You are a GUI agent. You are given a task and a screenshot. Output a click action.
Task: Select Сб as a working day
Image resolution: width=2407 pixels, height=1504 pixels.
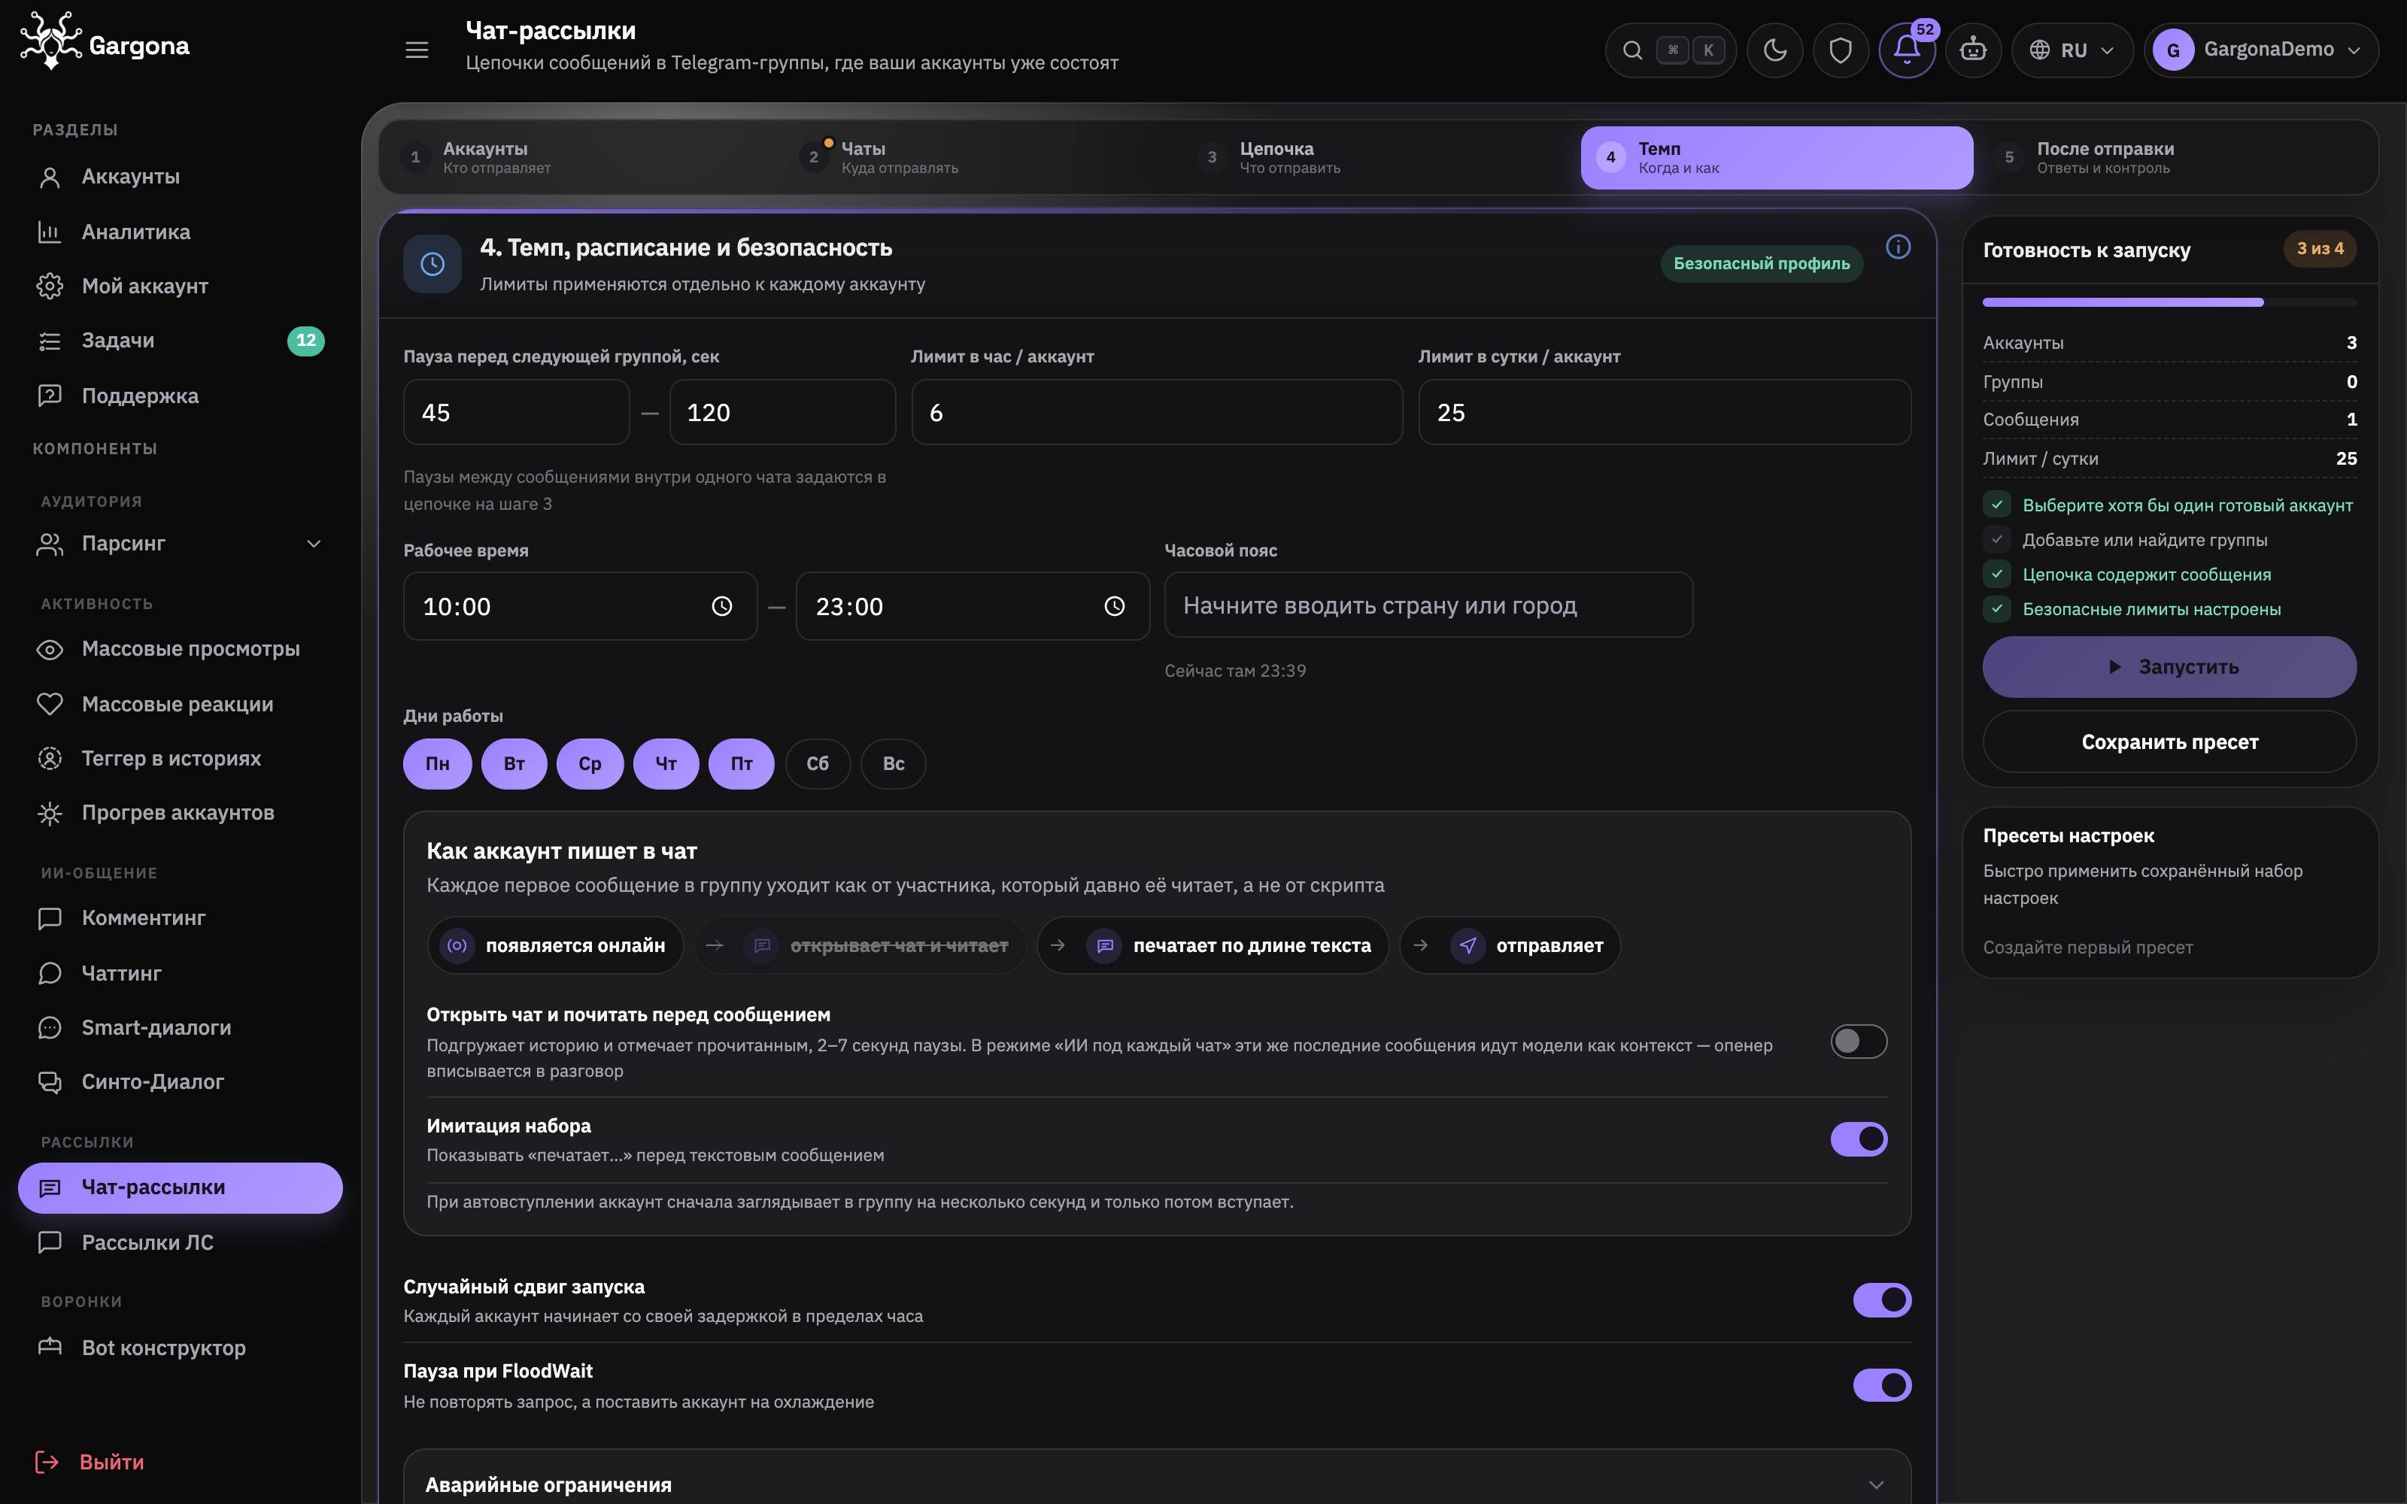tap(818, 763)
